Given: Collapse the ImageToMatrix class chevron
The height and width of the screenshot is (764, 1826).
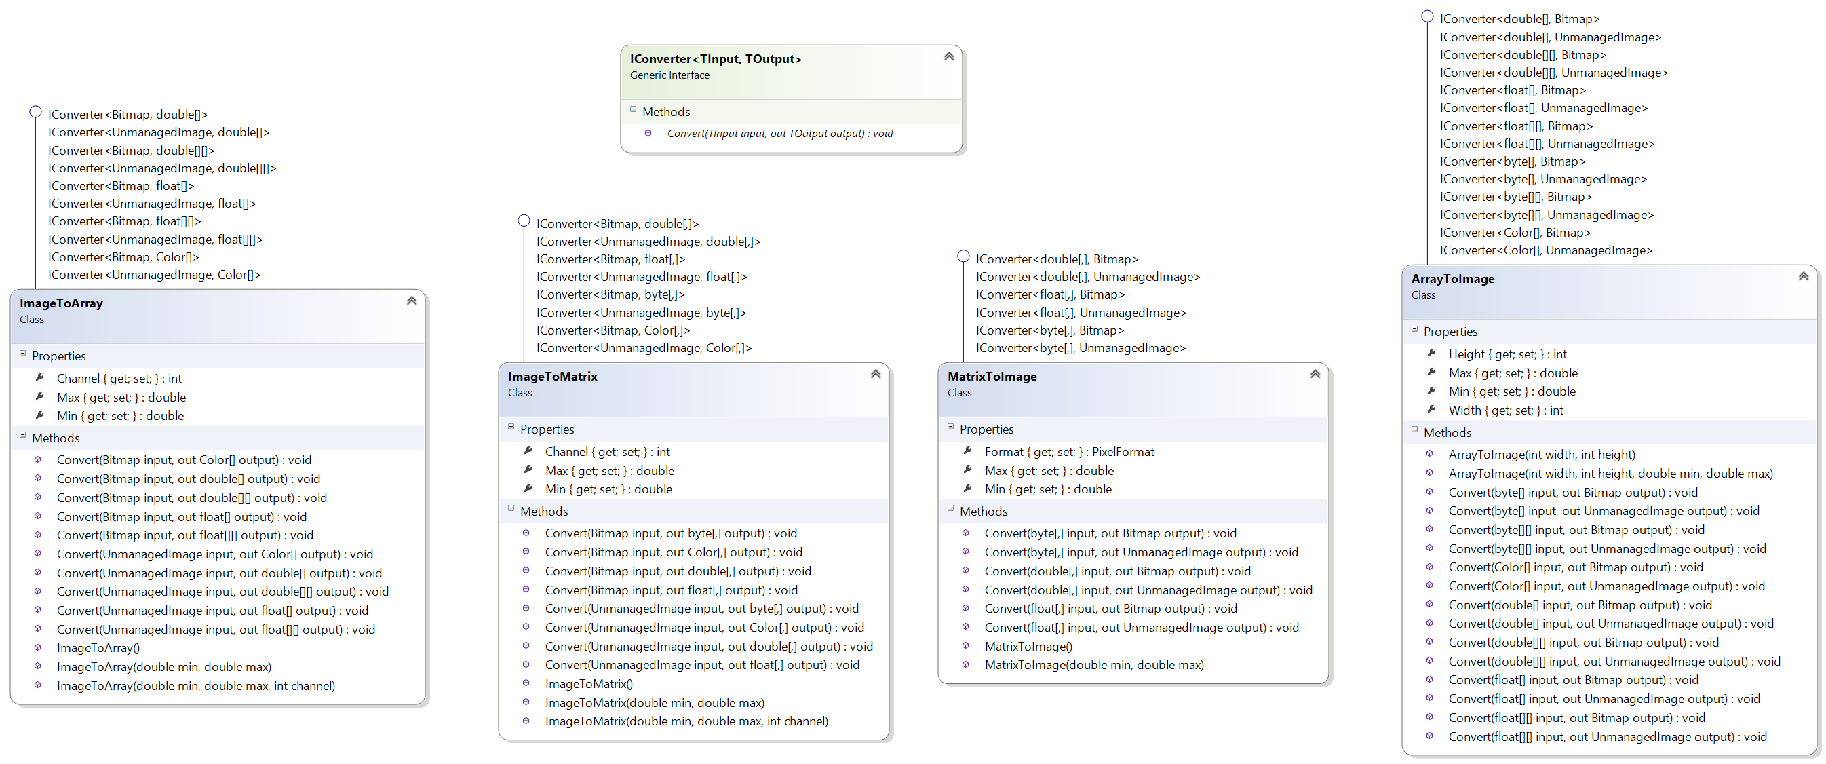Looking at the screenshot, I should 876,374.
